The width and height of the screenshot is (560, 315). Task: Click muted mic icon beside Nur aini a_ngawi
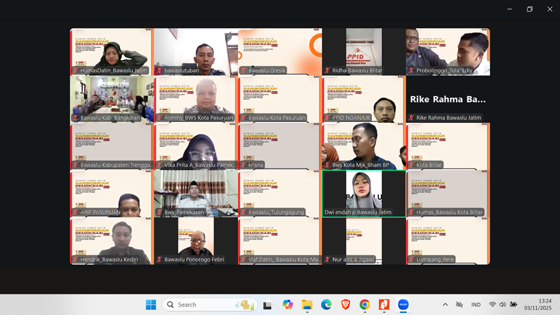(x=327, y=260)
